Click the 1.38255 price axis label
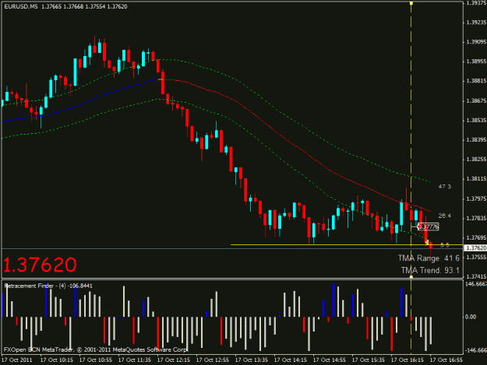This screenshot has width=487, height=365. [476, 160]
